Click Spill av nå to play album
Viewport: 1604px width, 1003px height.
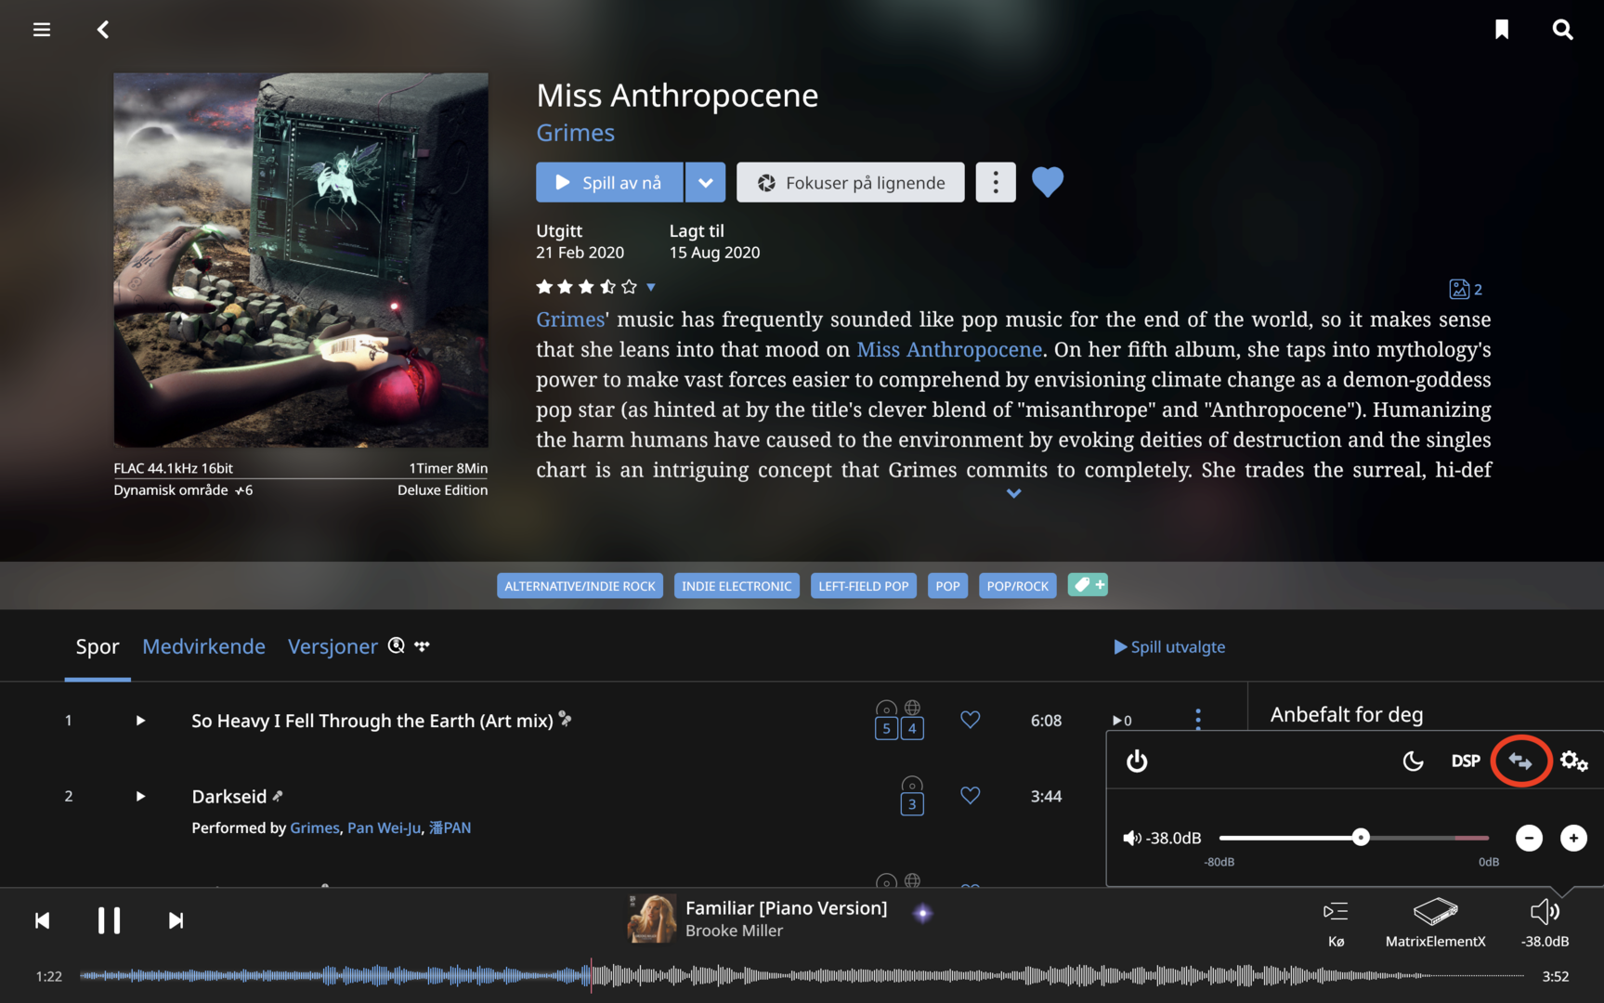pos(609,182)
